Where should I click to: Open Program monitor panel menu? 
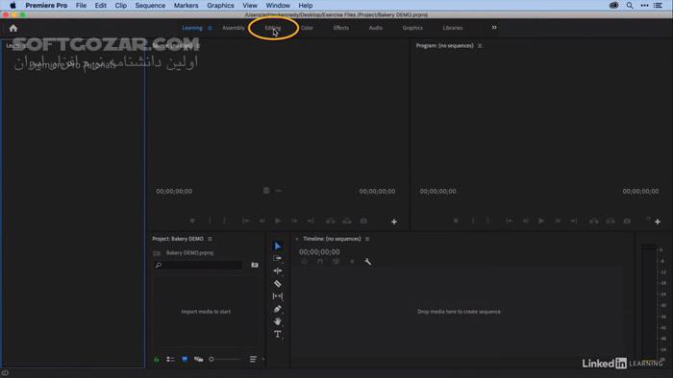pos(480,45)
